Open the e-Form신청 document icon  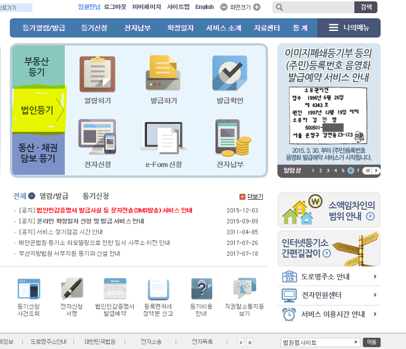163,137
